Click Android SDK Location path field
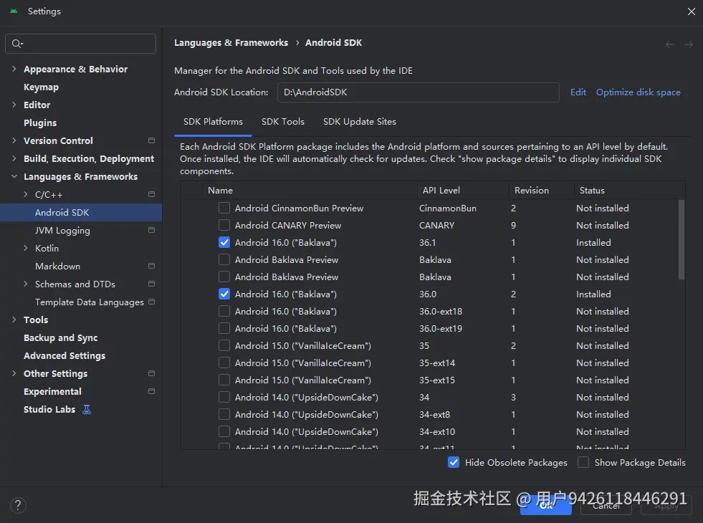The height and width of the screenshot is (523, 703). [x=418, y=92]
